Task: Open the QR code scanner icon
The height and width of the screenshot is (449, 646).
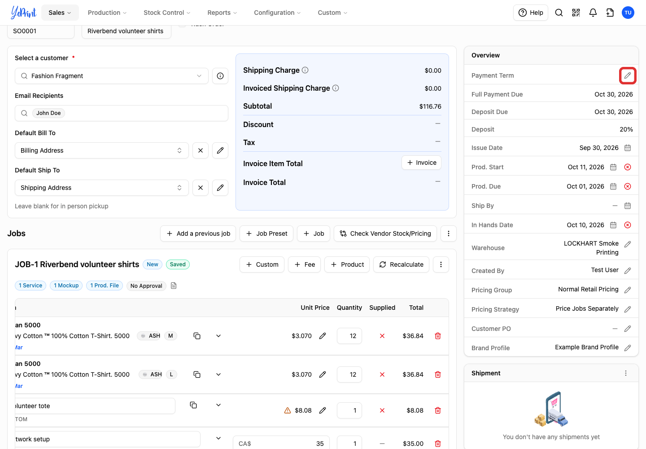Action: 576,13
